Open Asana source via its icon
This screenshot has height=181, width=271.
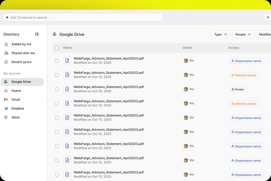coord(6,91)
